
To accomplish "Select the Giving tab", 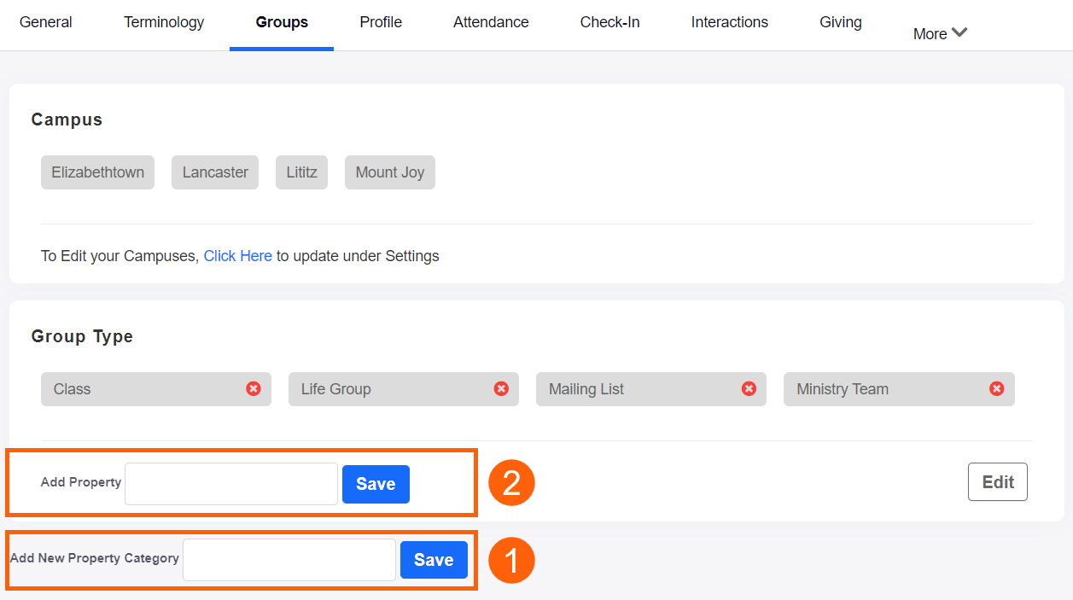I will tap(840, 23).
